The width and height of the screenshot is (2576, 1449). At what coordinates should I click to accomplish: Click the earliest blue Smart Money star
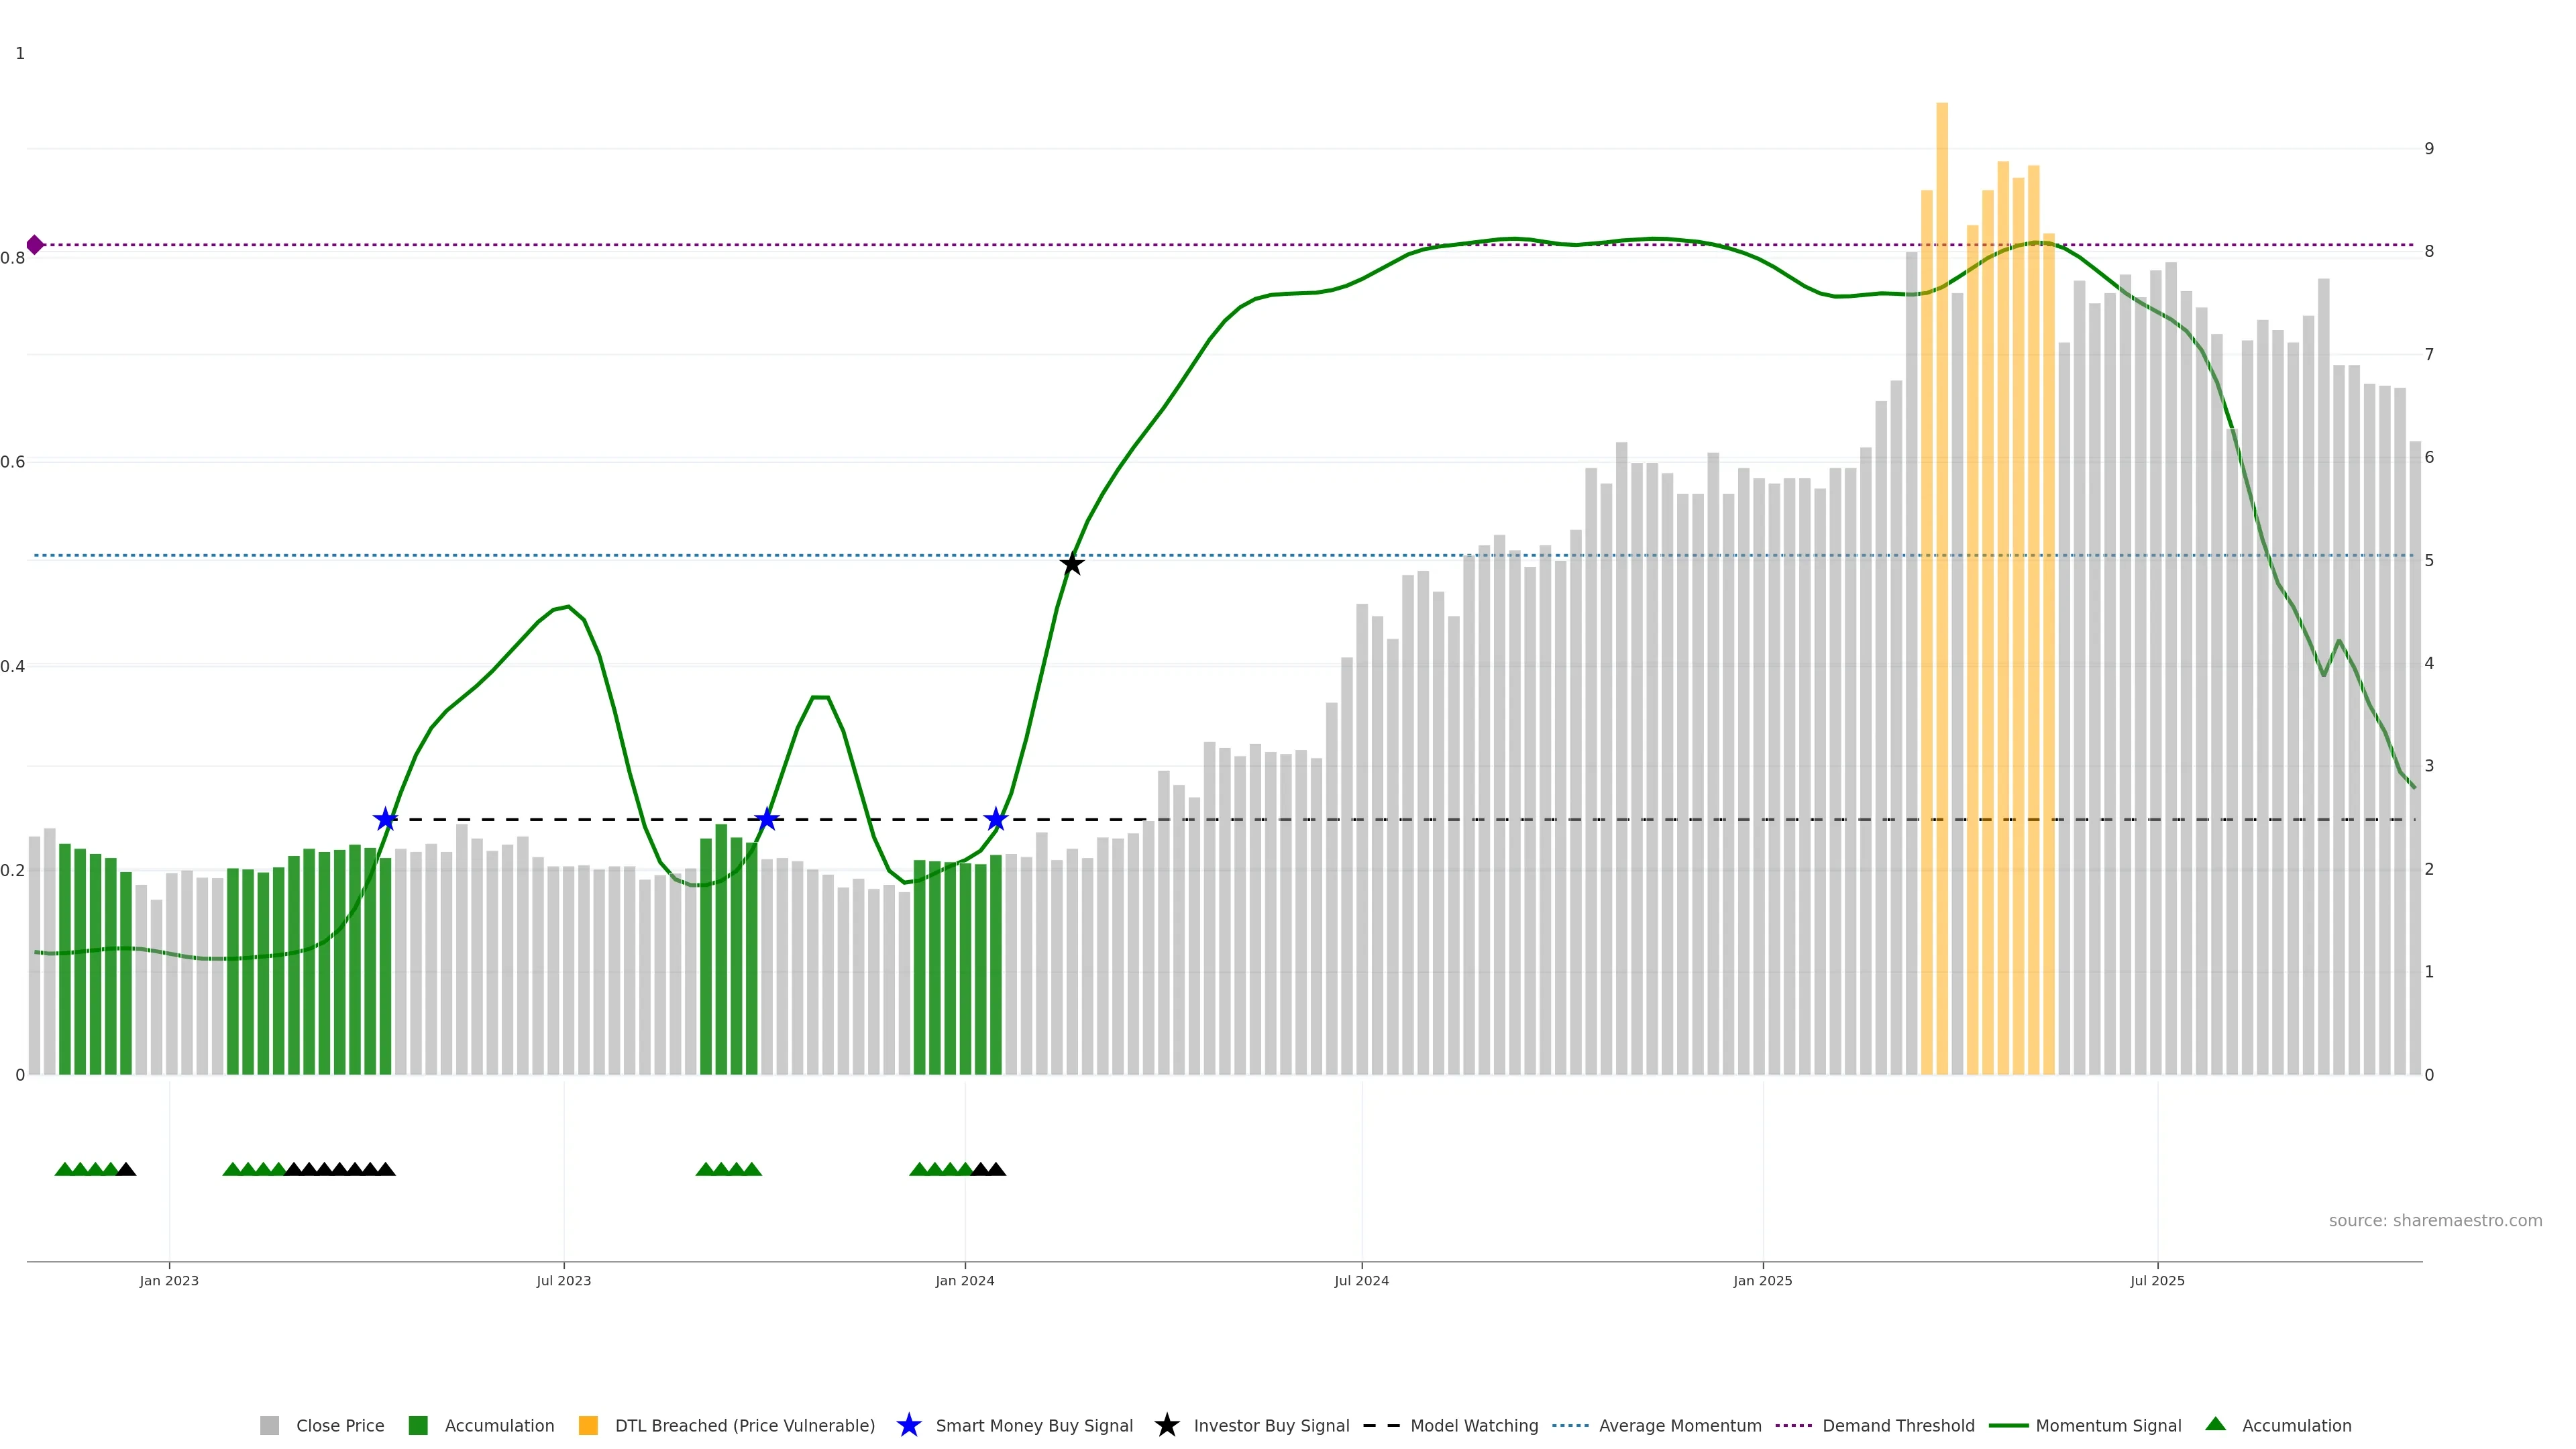(385, 820)
